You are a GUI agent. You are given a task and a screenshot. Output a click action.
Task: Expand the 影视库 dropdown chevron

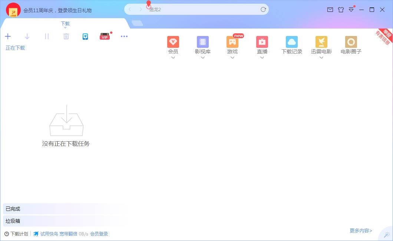[x=203, y=58]
